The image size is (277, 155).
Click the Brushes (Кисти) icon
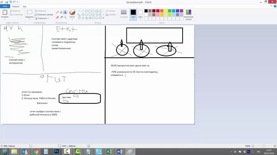point(72,12)
